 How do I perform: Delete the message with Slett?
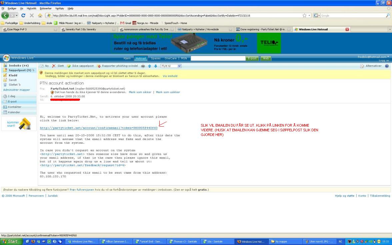click(x=58, y=66)
